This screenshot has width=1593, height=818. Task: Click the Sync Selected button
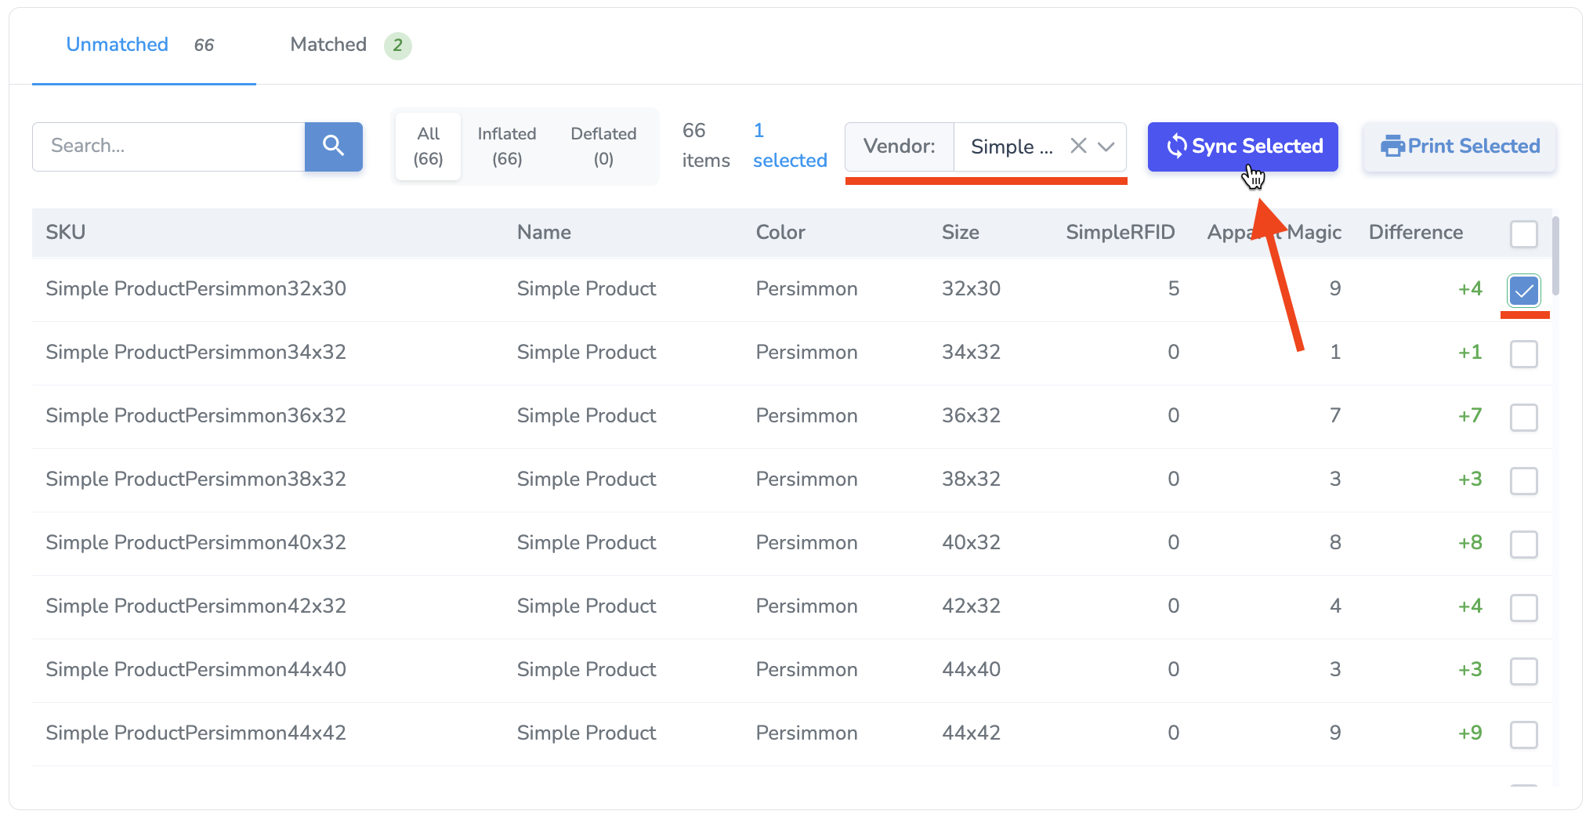[1243, 147]
